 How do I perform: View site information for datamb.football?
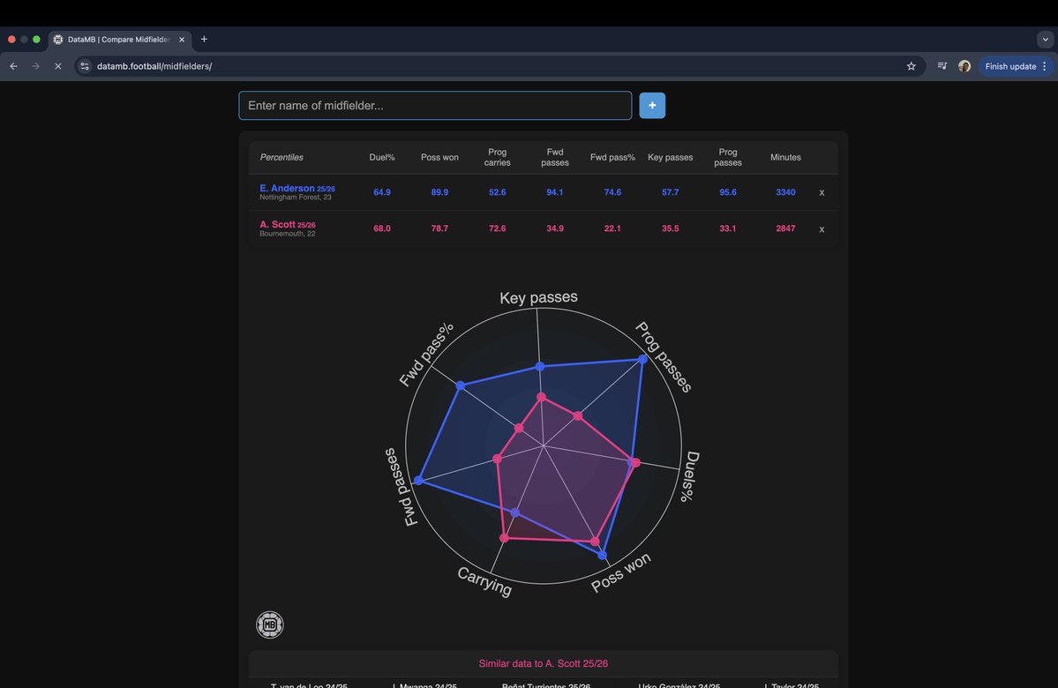tap(85, 66)
